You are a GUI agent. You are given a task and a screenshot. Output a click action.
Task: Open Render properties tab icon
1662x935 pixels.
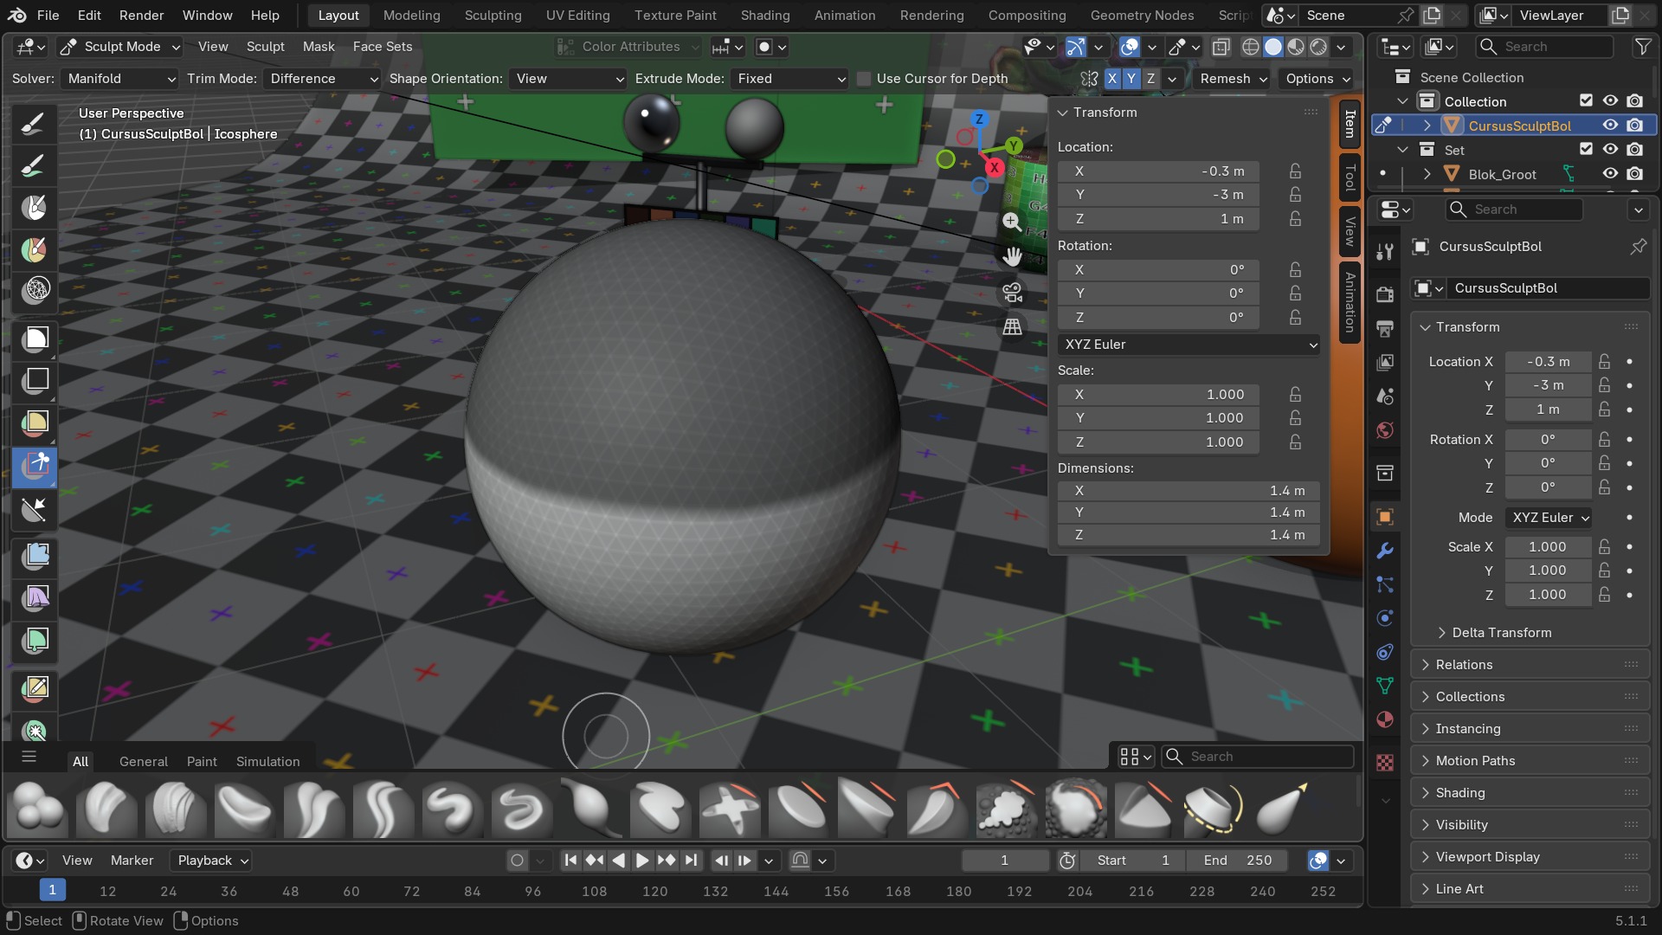pos(1385,294)
